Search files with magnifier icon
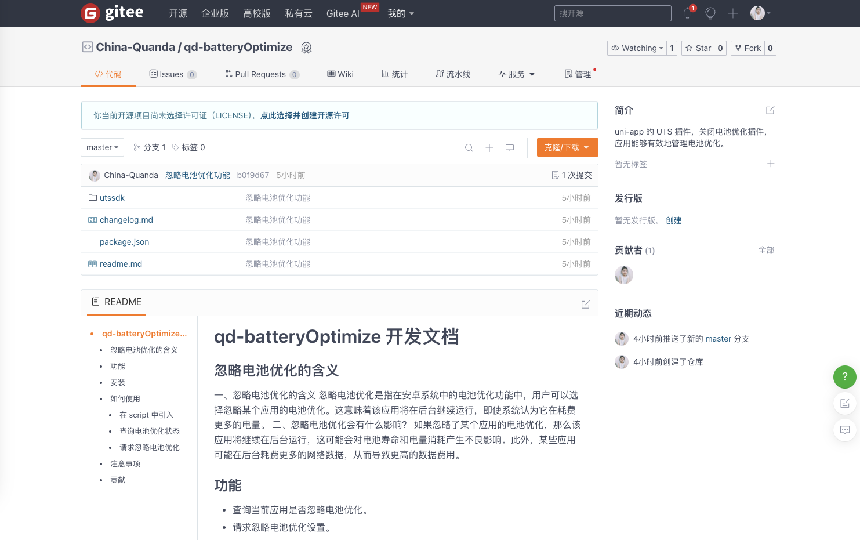 point(469,148)
